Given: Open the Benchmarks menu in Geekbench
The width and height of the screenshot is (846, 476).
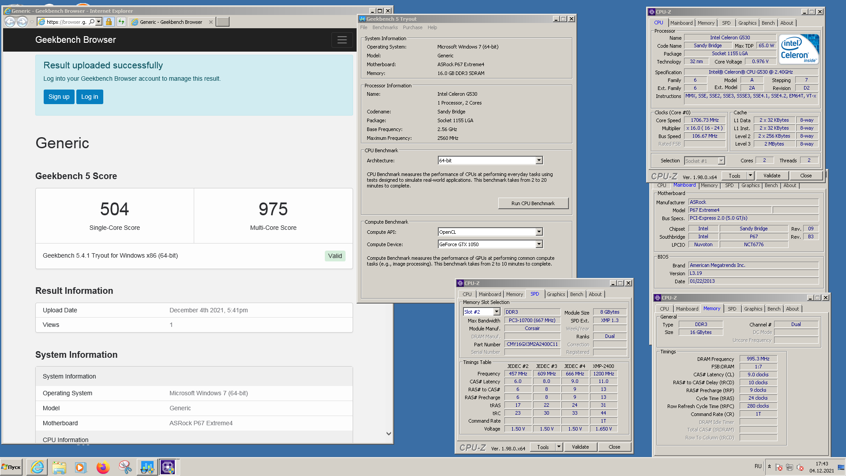Looking at the screenshot, I should 385,27.
